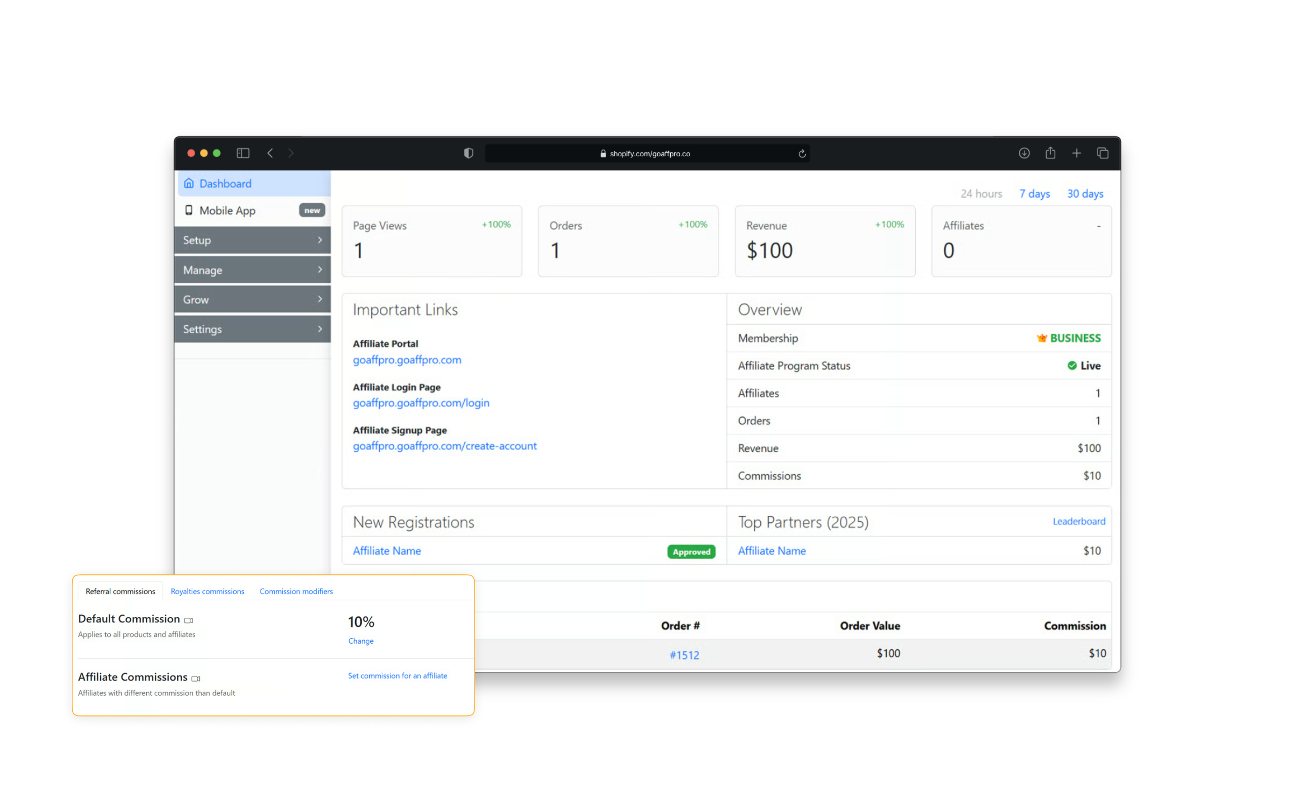Click the Orders stat card
The height and width of the screenshot is (809, 1295).
tap(628, 241)
